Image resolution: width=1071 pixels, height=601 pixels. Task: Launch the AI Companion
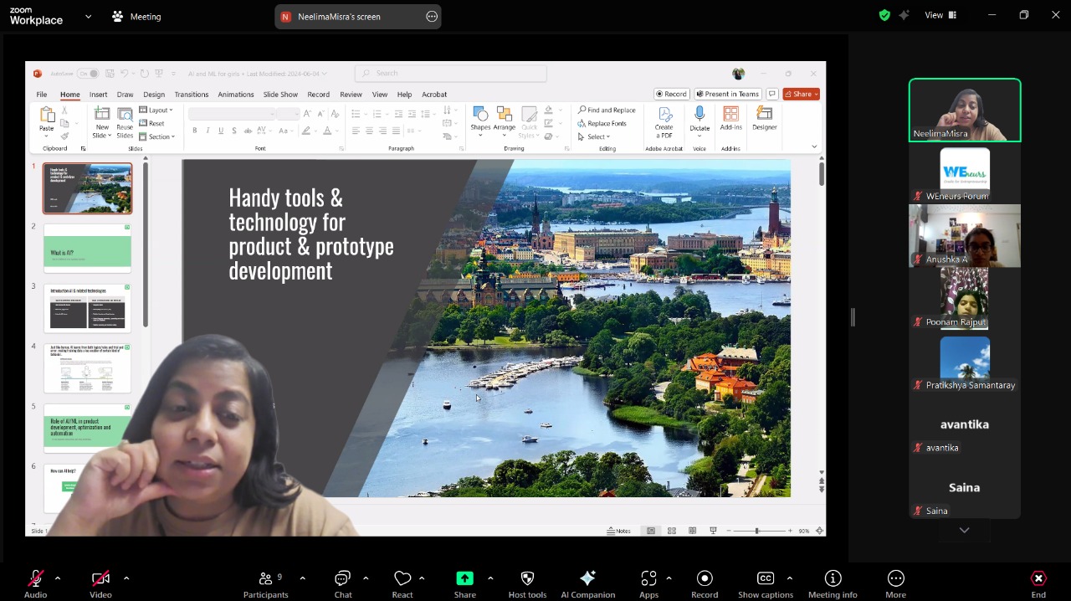[x=587, y=583]
